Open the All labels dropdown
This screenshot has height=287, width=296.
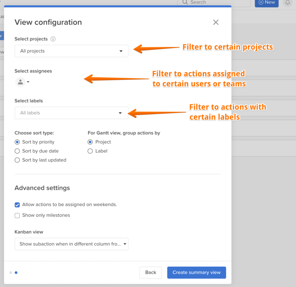[x=72, y=113]
